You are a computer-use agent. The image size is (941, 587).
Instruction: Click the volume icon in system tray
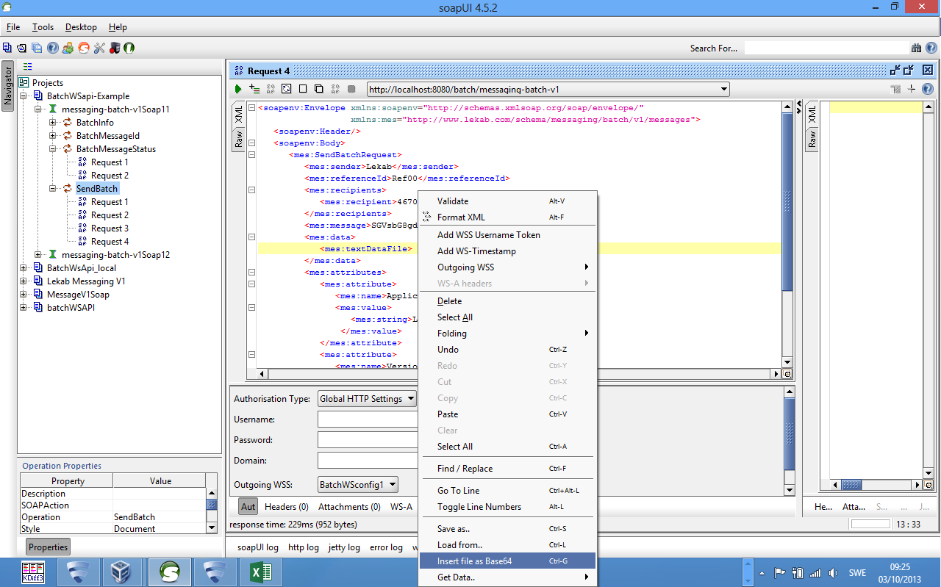(833, 572)
